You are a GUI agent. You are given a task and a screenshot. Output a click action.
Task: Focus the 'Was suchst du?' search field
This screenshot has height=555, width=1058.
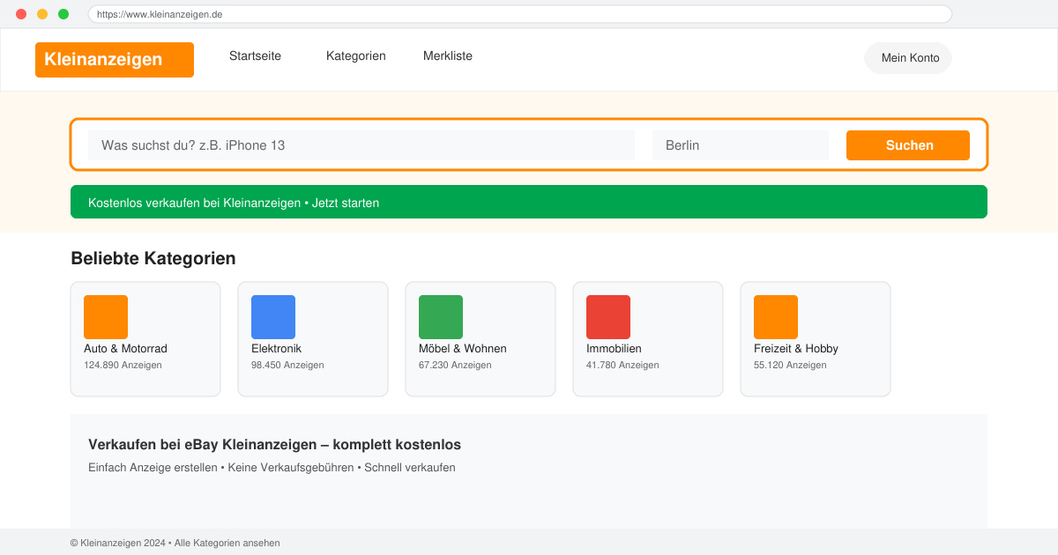[x=361, y=145]
